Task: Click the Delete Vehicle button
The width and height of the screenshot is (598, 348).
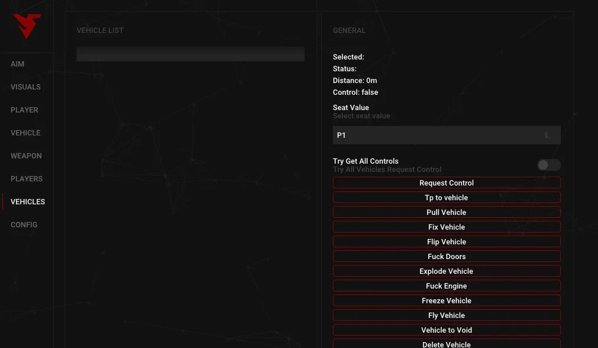Action: pos(447,344)
